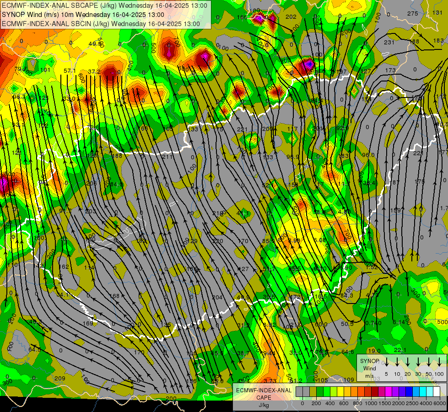Select the cyan swatch above 4000 tick
448x412 pixels.
(x=422, y=392)
